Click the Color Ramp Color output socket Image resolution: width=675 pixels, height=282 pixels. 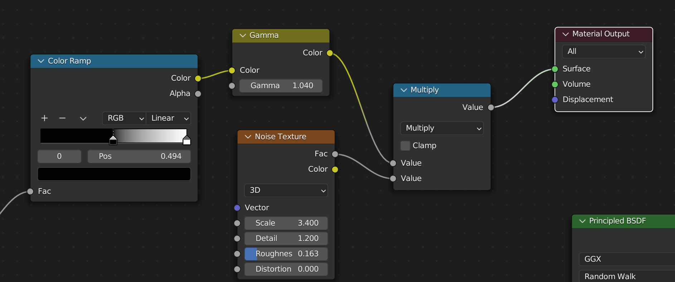click(x=198, y=78)
